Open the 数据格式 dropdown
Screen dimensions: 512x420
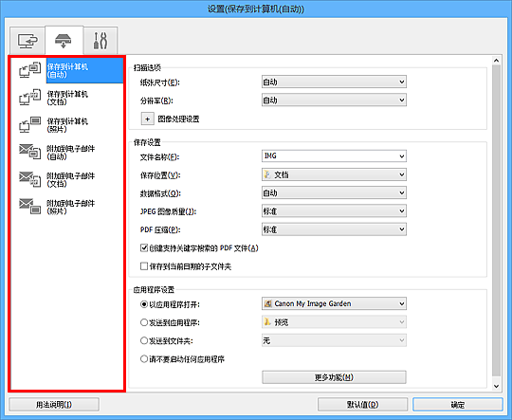(x=334, y=193)
